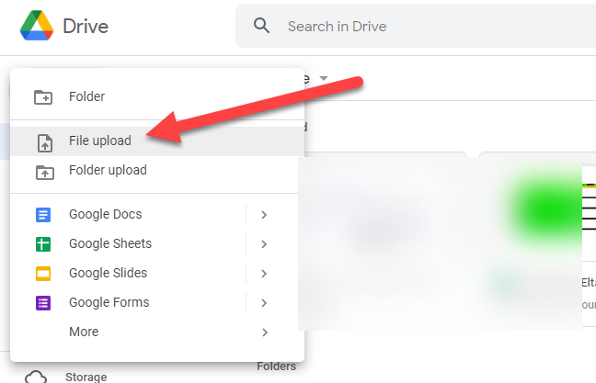This screenshot has width=596, height=383.
Task: Choose Folder upload menu entry
Action: [x=108, y=171]
